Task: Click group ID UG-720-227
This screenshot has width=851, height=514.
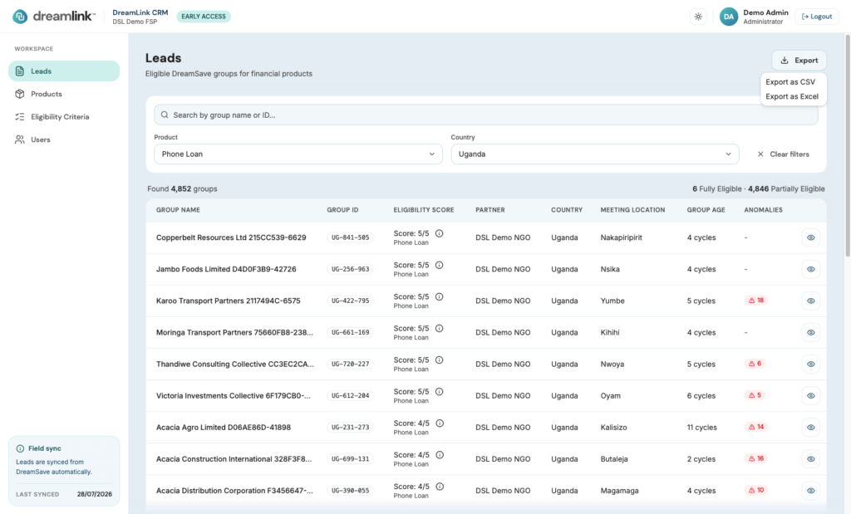Action: click(x=350, y=364)
